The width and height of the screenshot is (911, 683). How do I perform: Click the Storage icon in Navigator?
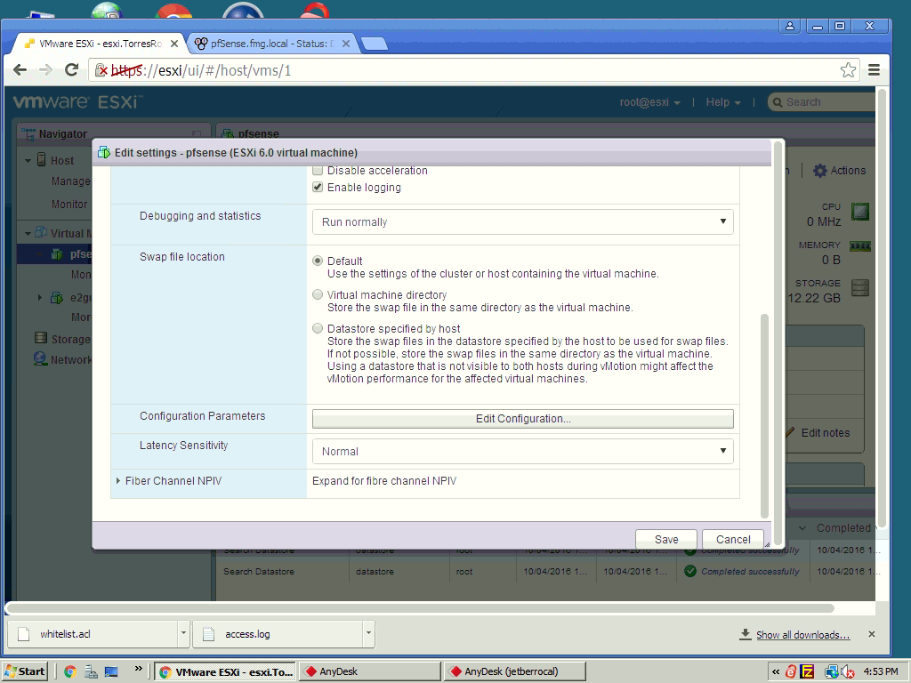click(x=41, y=338)
